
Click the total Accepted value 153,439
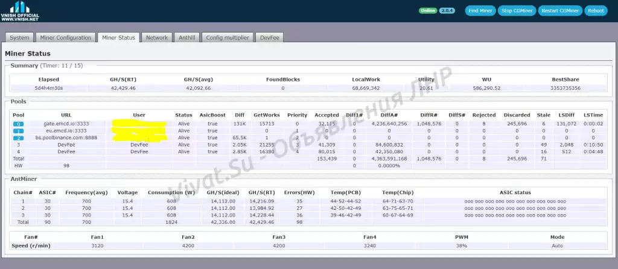327,159
